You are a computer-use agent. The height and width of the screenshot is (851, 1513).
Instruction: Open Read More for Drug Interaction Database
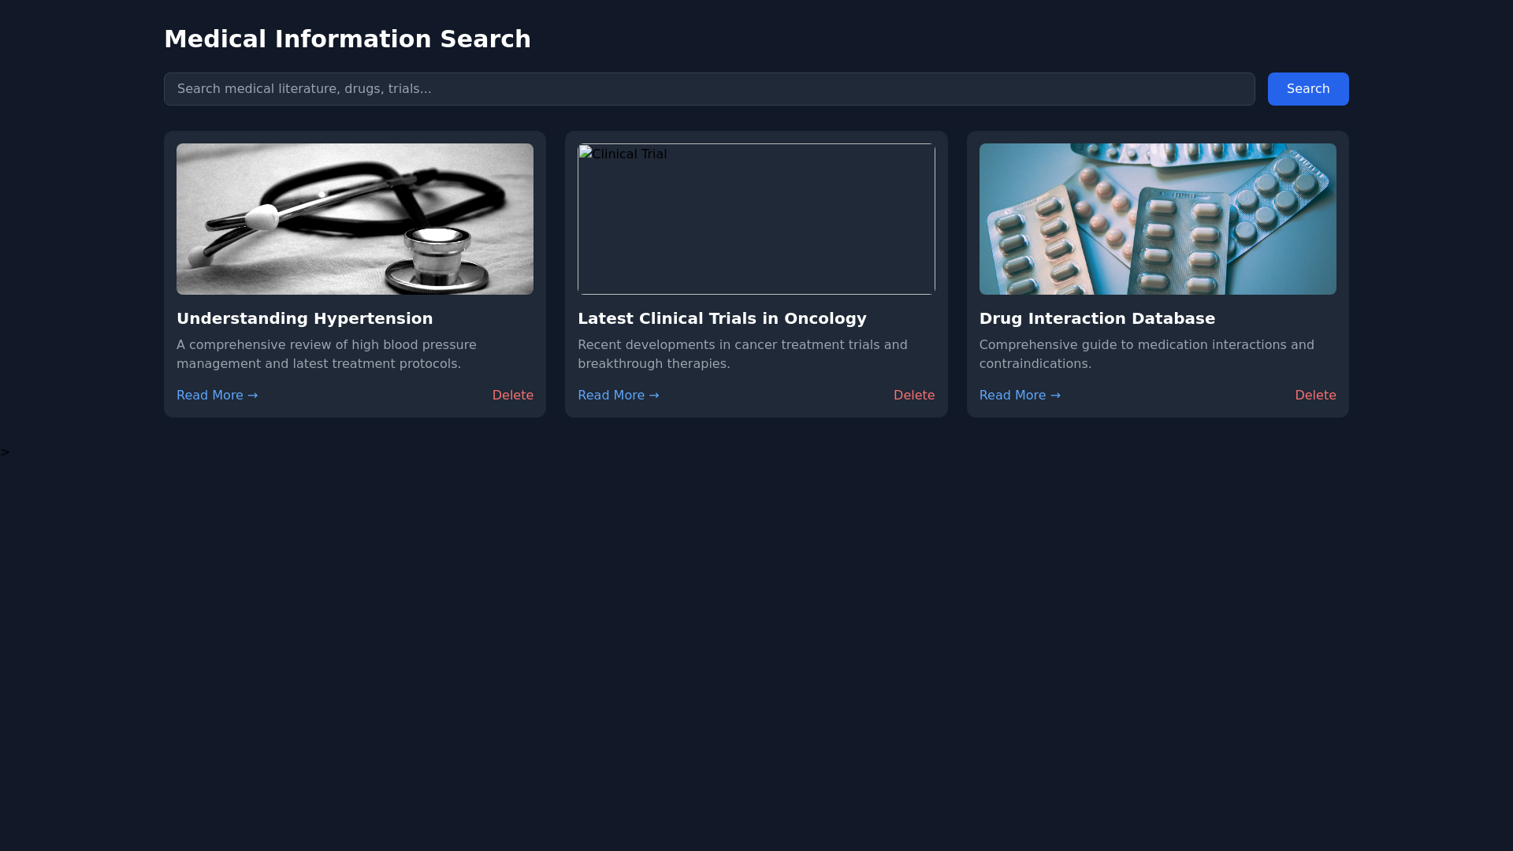[1013, 395]
